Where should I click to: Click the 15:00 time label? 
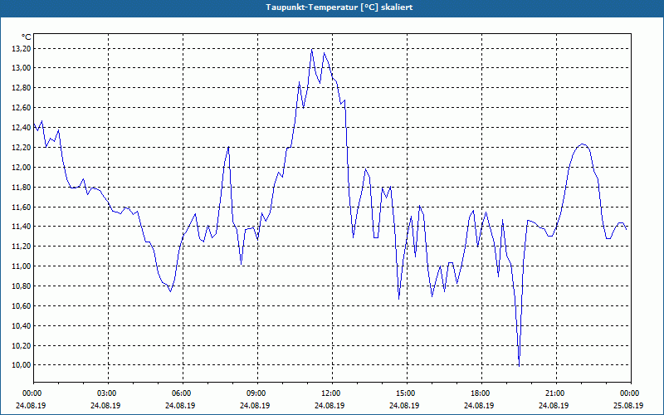point(407,393)
